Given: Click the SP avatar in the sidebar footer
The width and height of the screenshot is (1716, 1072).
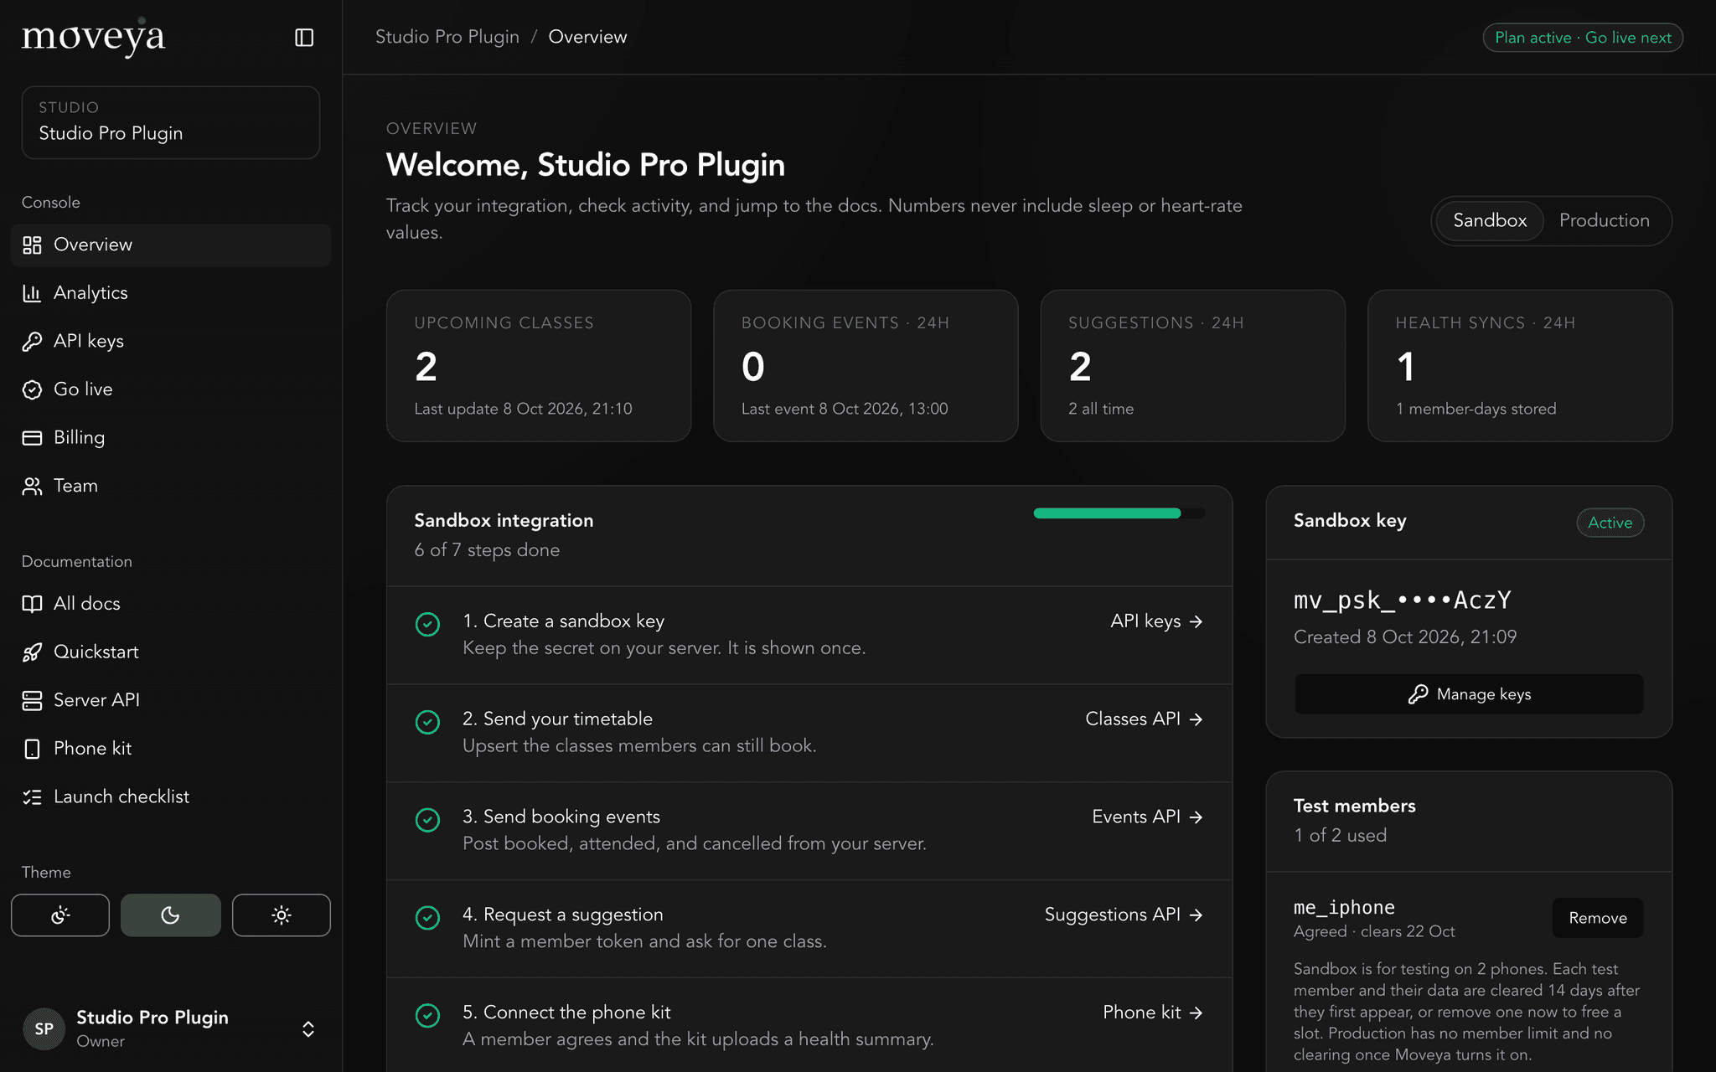Looking at the screenshot, I should click(44, 1028).
